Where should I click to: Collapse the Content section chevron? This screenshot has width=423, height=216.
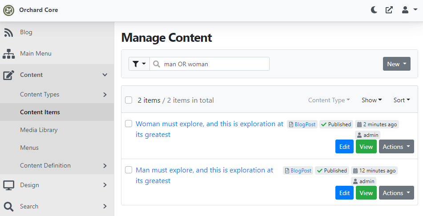(105, 75)
